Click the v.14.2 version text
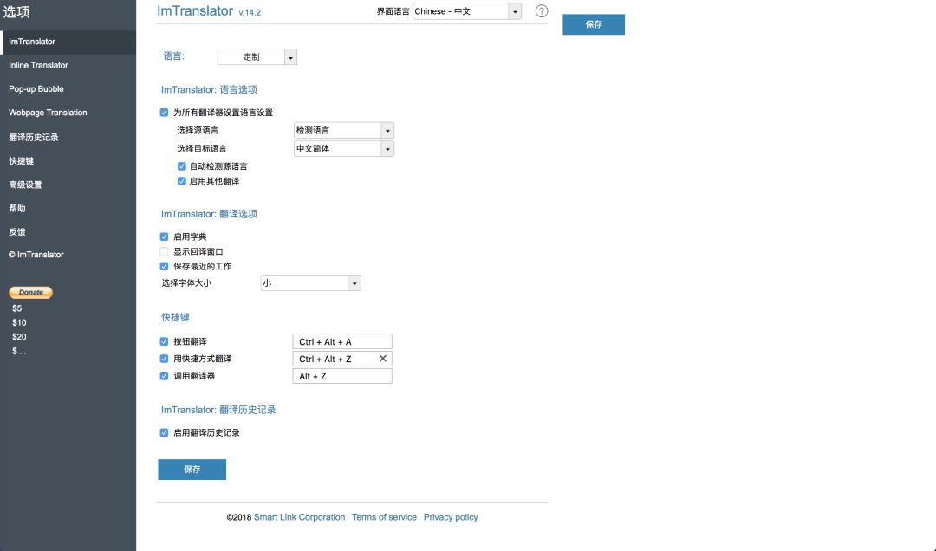 point(250,12)
